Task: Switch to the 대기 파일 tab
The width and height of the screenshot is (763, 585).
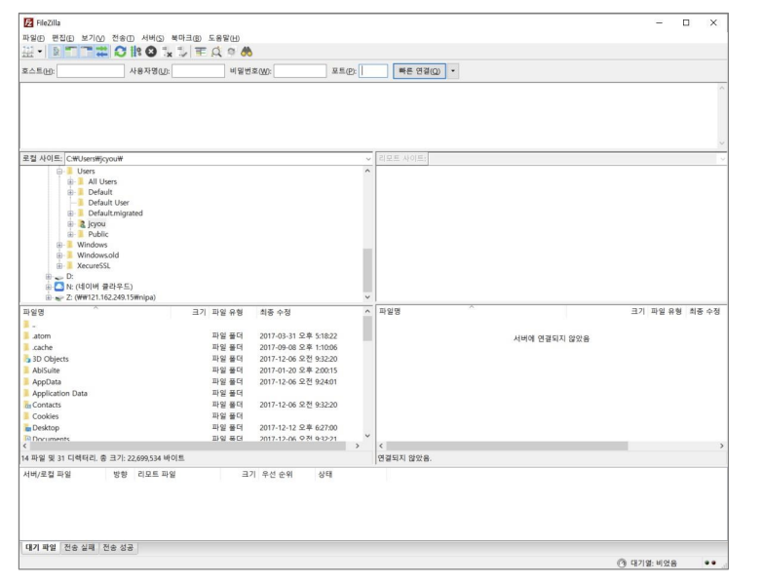Action: [x=41, y=548]
